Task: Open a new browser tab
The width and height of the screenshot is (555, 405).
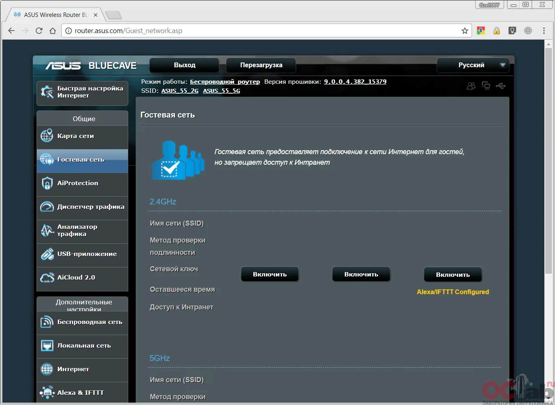Action: point(114,15)
